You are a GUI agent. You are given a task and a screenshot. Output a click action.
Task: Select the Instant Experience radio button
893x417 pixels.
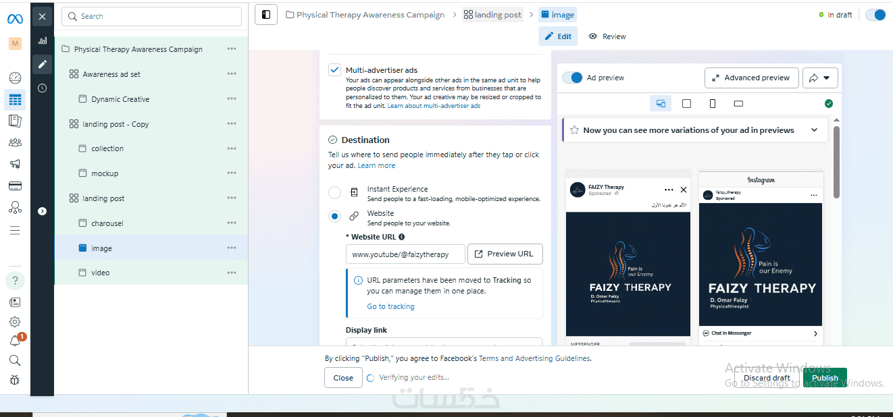[x=334, y=193]
